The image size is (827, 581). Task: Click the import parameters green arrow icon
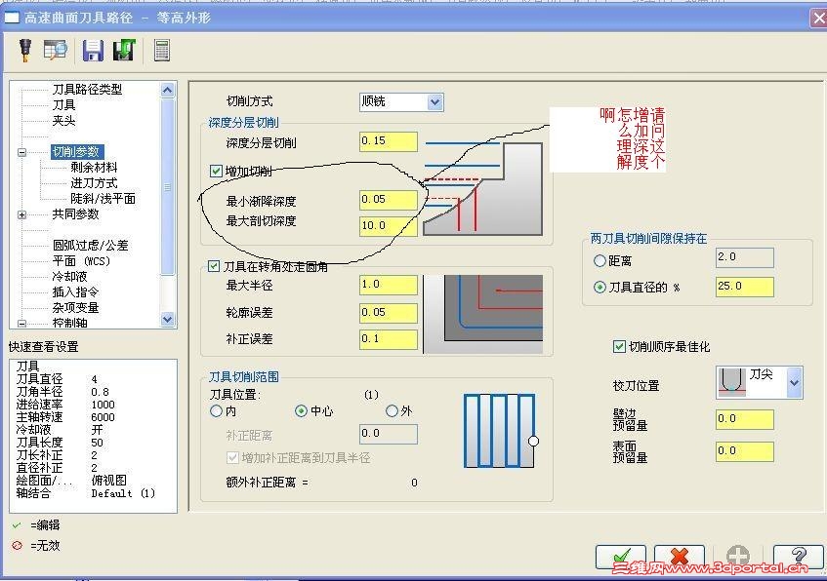point(124,51)
